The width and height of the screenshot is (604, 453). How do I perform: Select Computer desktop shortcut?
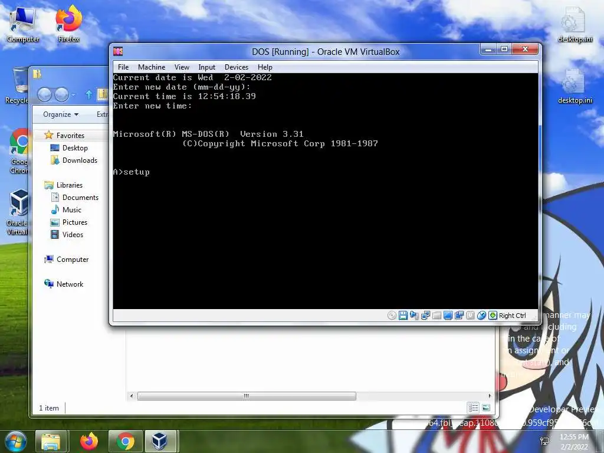(x=23, y=25)
